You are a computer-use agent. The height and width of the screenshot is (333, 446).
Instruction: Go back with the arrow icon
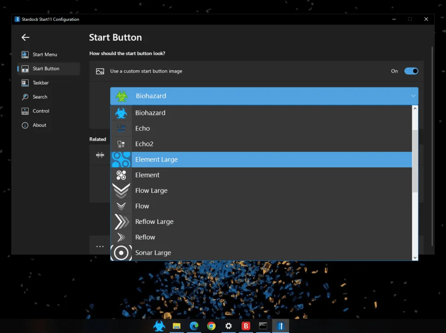[25, 37]
